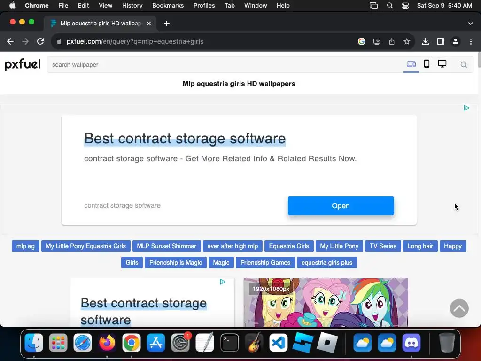Click the AdChoices icon on top ad
Screen dimensions: 481x361
[466, 108]
